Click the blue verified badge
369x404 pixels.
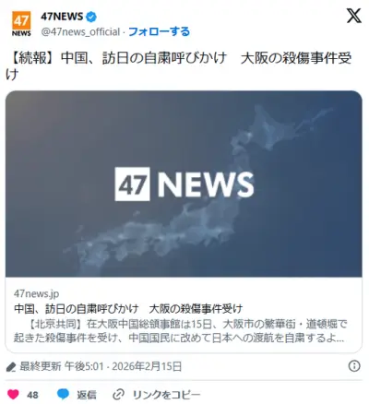coord(91,17)
